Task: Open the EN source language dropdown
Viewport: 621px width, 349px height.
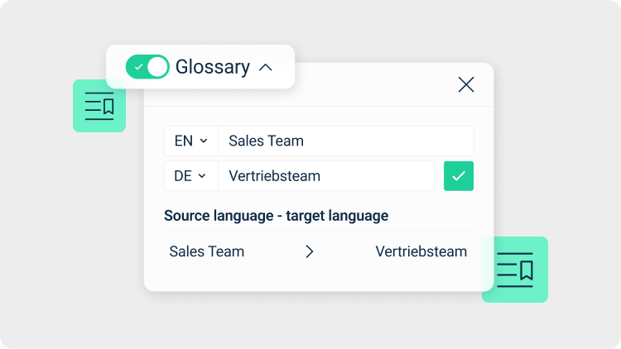Action: point(190,141)
